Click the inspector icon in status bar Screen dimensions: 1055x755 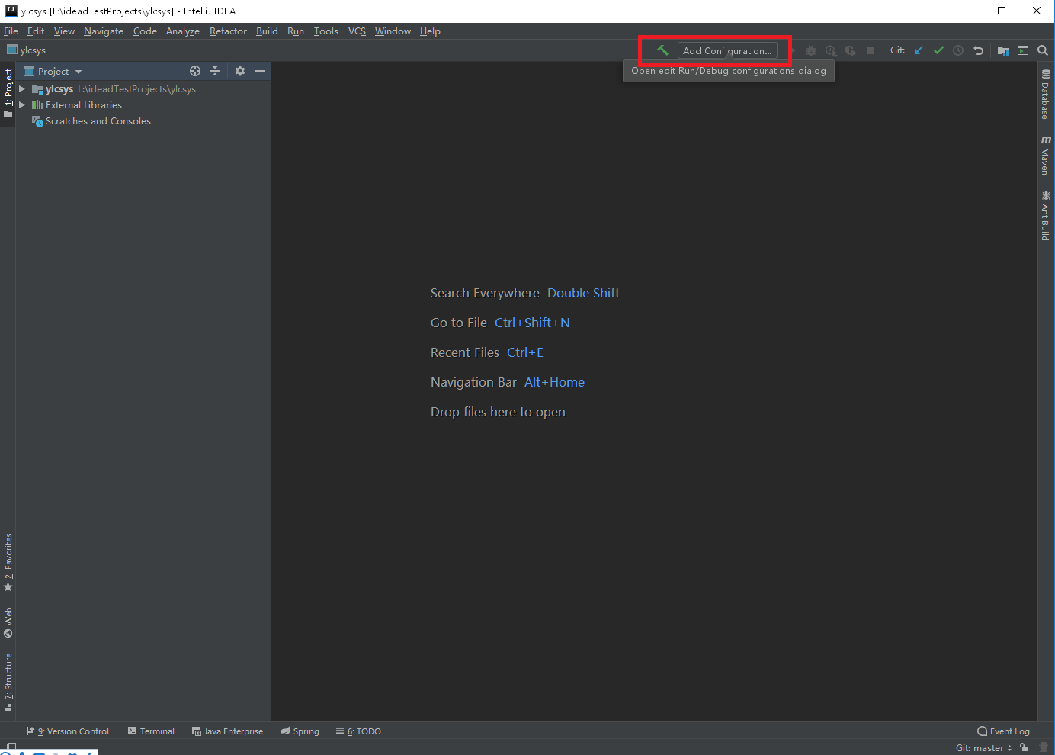1044,747
